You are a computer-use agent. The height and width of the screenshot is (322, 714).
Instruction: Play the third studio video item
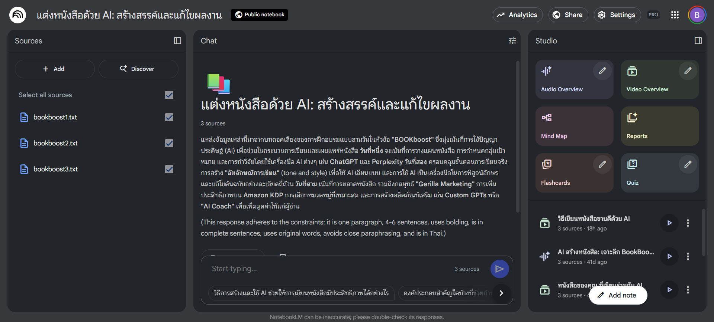pos(669,290)
